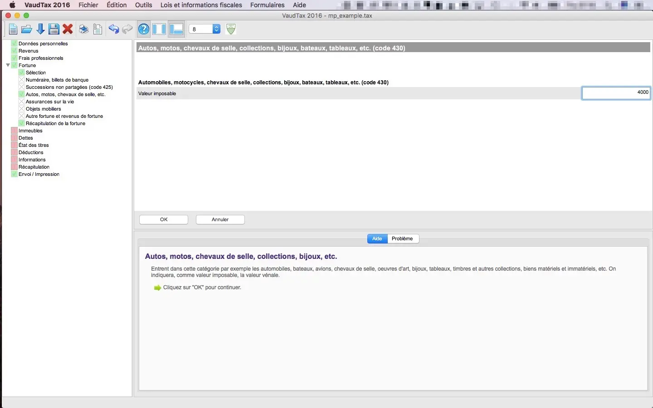This screenshot has width=653, height=408.
Task: Open Autre fortune et revenus de fortune
Action: coord(64,116)
